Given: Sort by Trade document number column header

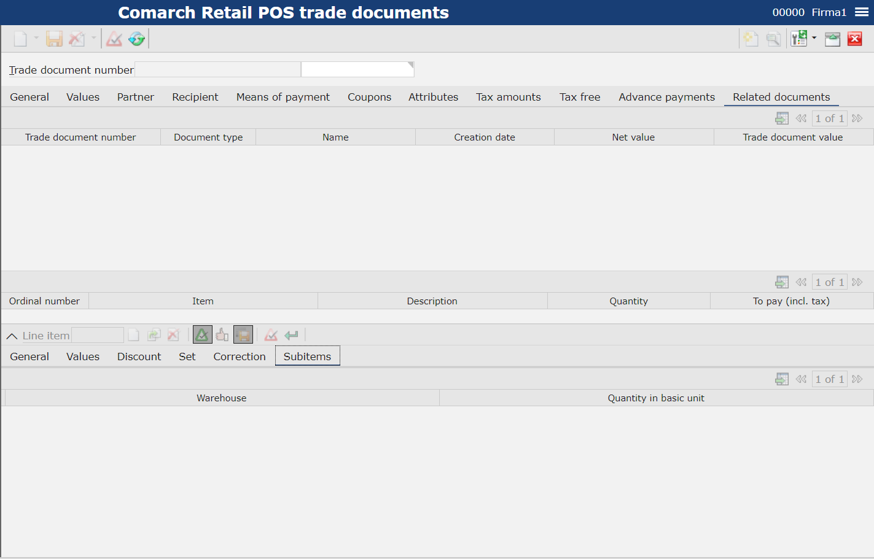Looking at the screenshot, I should coord(80,137).
